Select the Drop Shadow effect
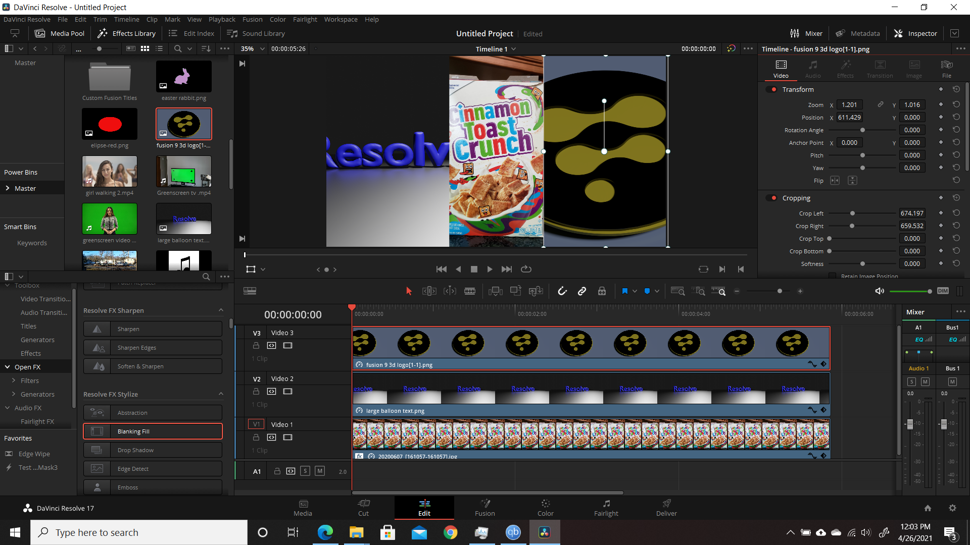 coord(153,450)
